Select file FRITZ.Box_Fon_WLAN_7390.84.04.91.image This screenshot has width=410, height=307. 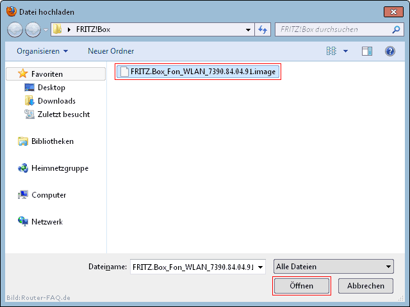[198, 72]
